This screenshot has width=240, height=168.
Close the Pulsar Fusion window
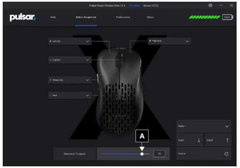click(231, 5)
